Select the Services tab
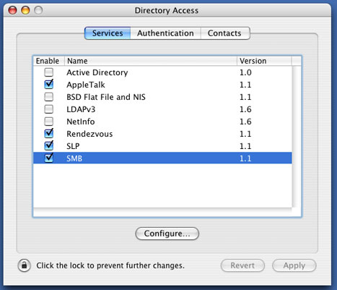Viewport: 337px width, 290px height. click(108, 33)
